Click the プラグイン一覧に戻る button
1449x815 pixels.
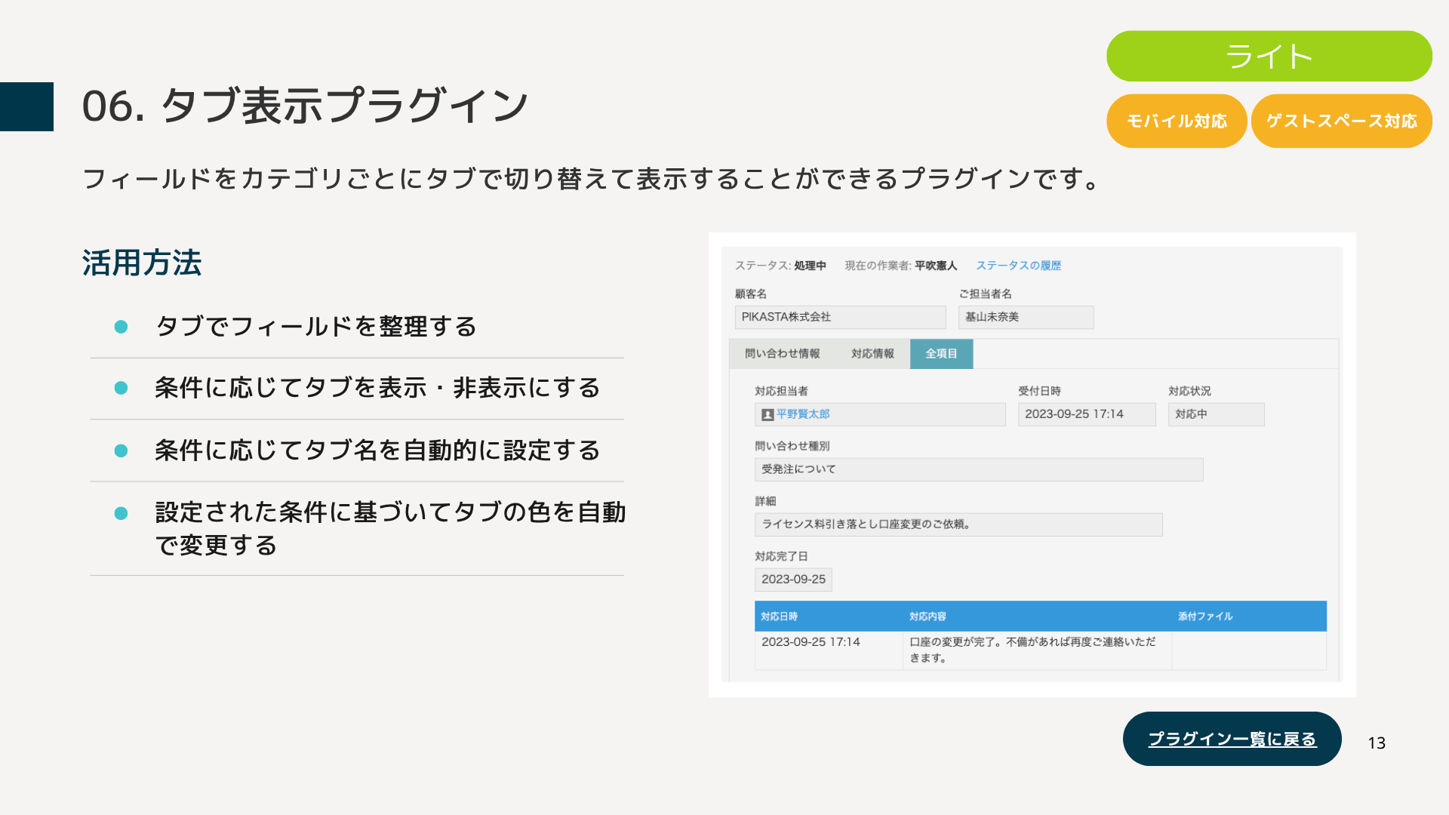[x=1232, y=739]
